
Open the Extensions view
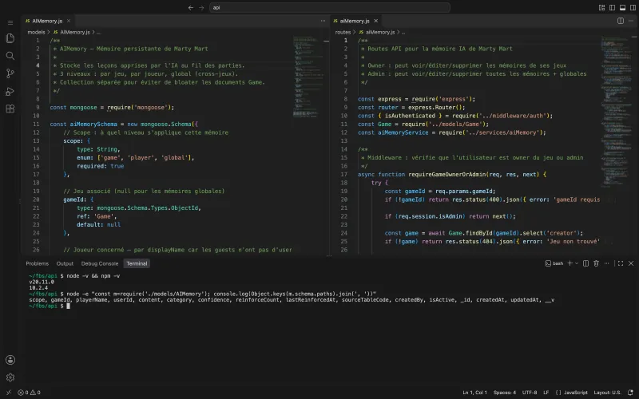[10, 109]
